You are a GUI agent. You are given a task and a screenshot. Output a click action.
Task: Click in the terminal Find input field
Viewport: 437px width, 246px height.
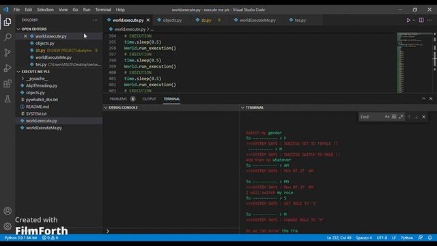[x=371, y=117]
